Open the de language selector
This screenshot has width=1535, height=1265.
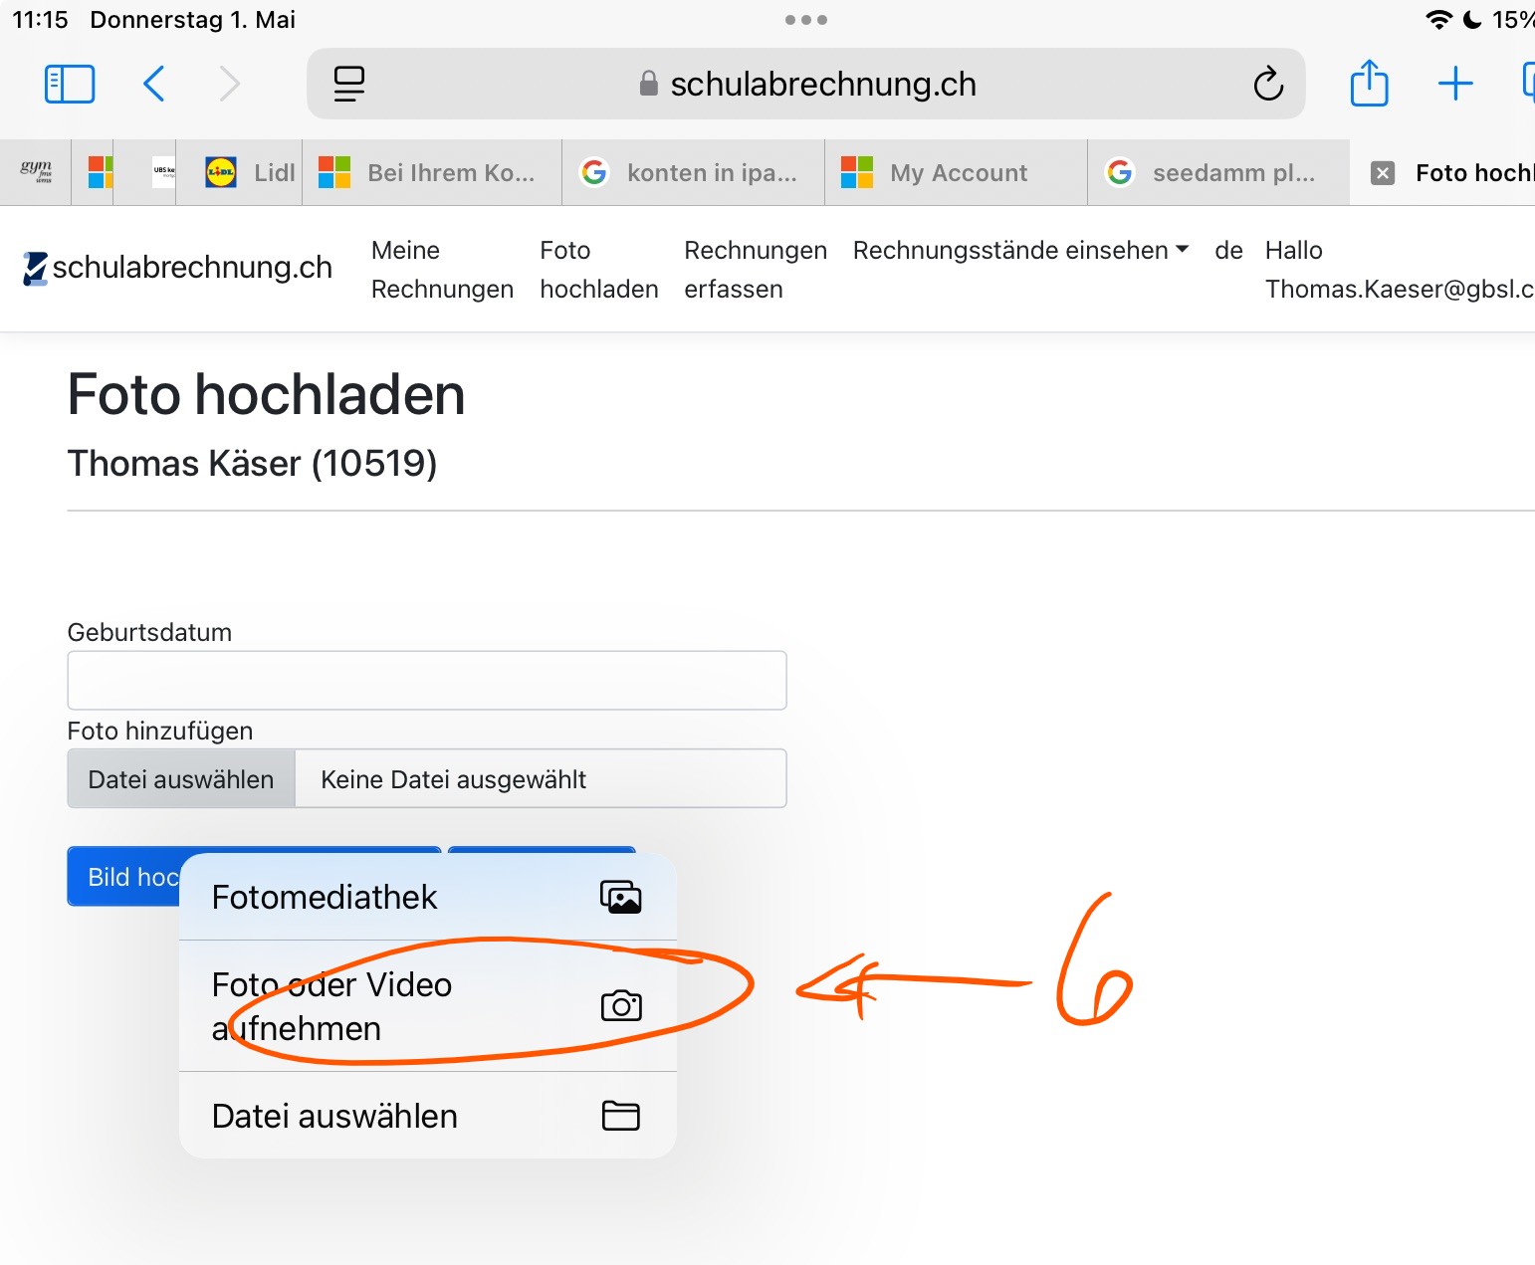pos(1228,251)
